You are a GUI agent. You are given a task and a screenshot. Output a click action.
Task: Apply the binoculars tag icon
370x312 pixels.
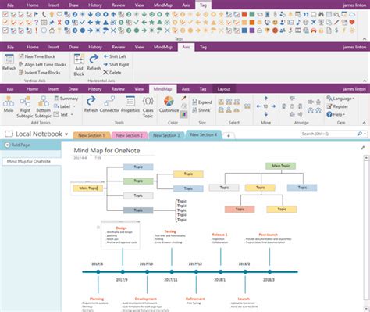pos(322,14)
